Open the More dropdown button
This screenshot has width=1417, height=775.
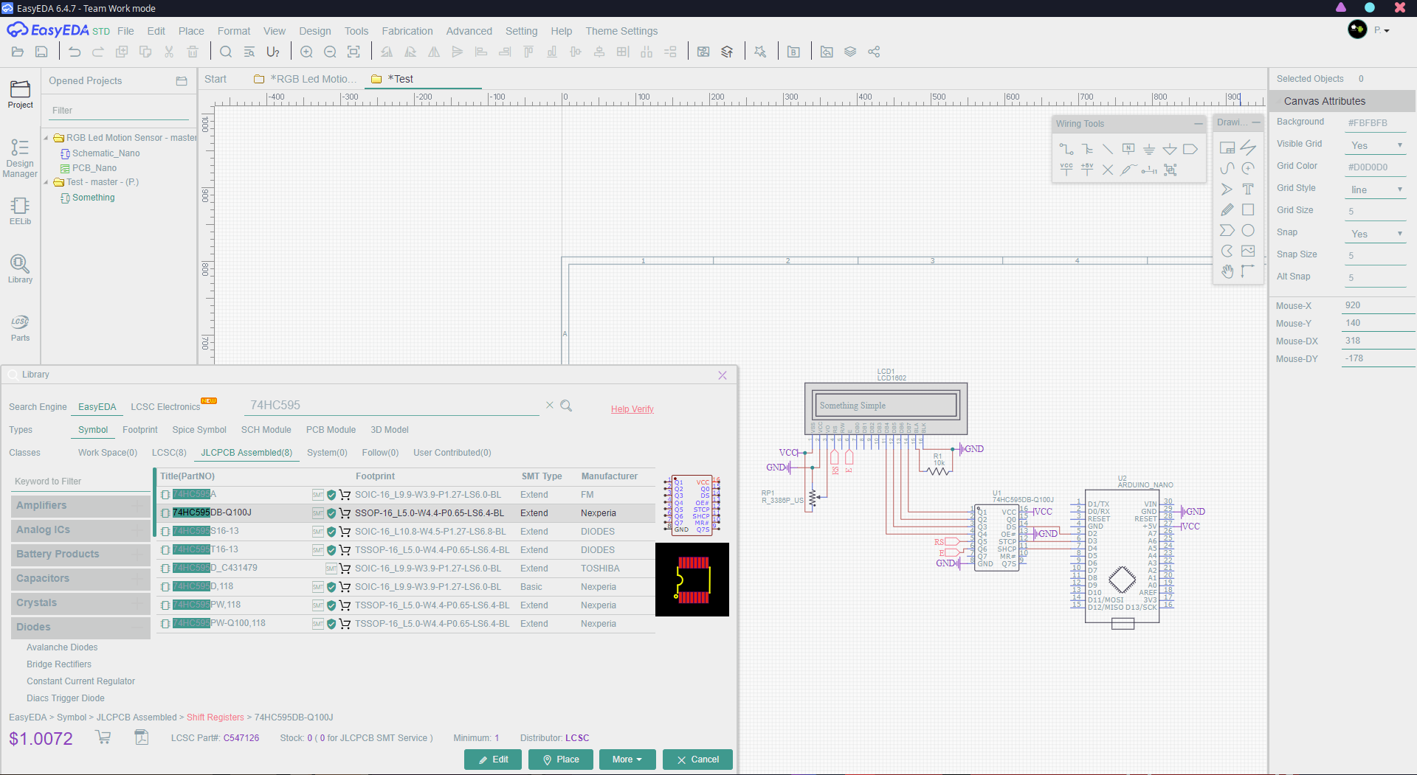point(627,760)
